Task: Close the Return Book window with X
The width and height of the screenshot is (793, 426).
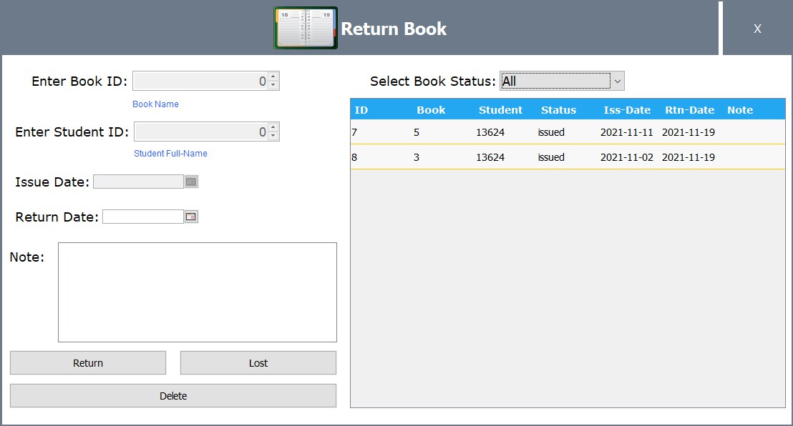Action: point(757,29)
